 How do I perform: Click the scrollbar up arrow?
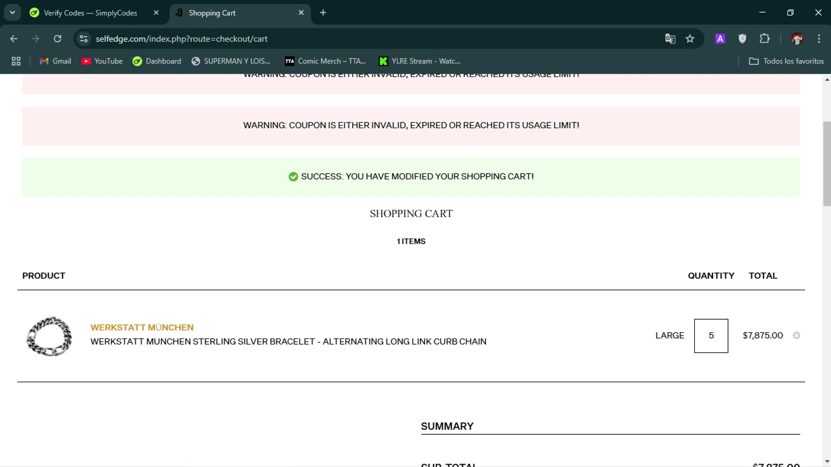[x=827, y=80]
